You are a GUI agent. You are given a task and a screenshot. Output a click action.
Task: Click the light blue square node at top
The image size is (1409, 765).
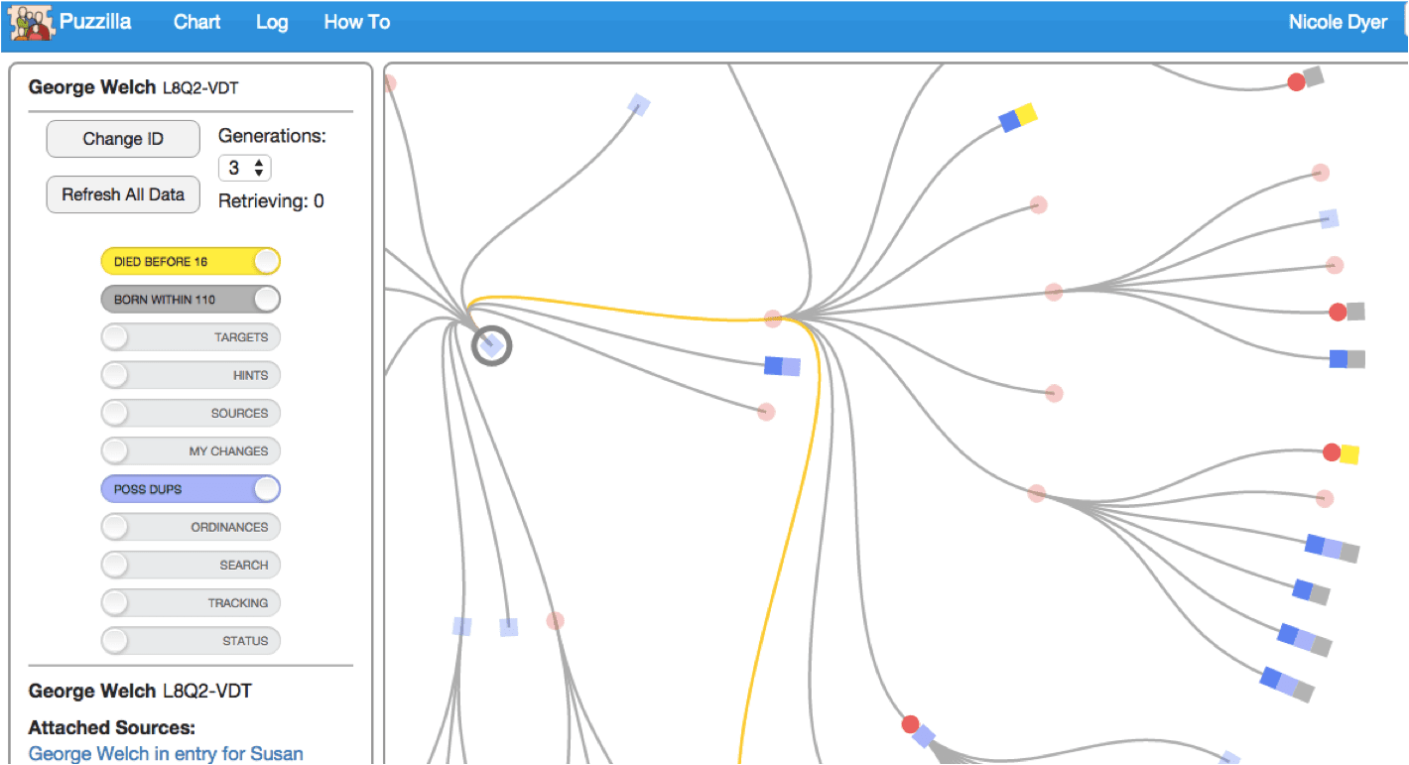click(639, 104)
